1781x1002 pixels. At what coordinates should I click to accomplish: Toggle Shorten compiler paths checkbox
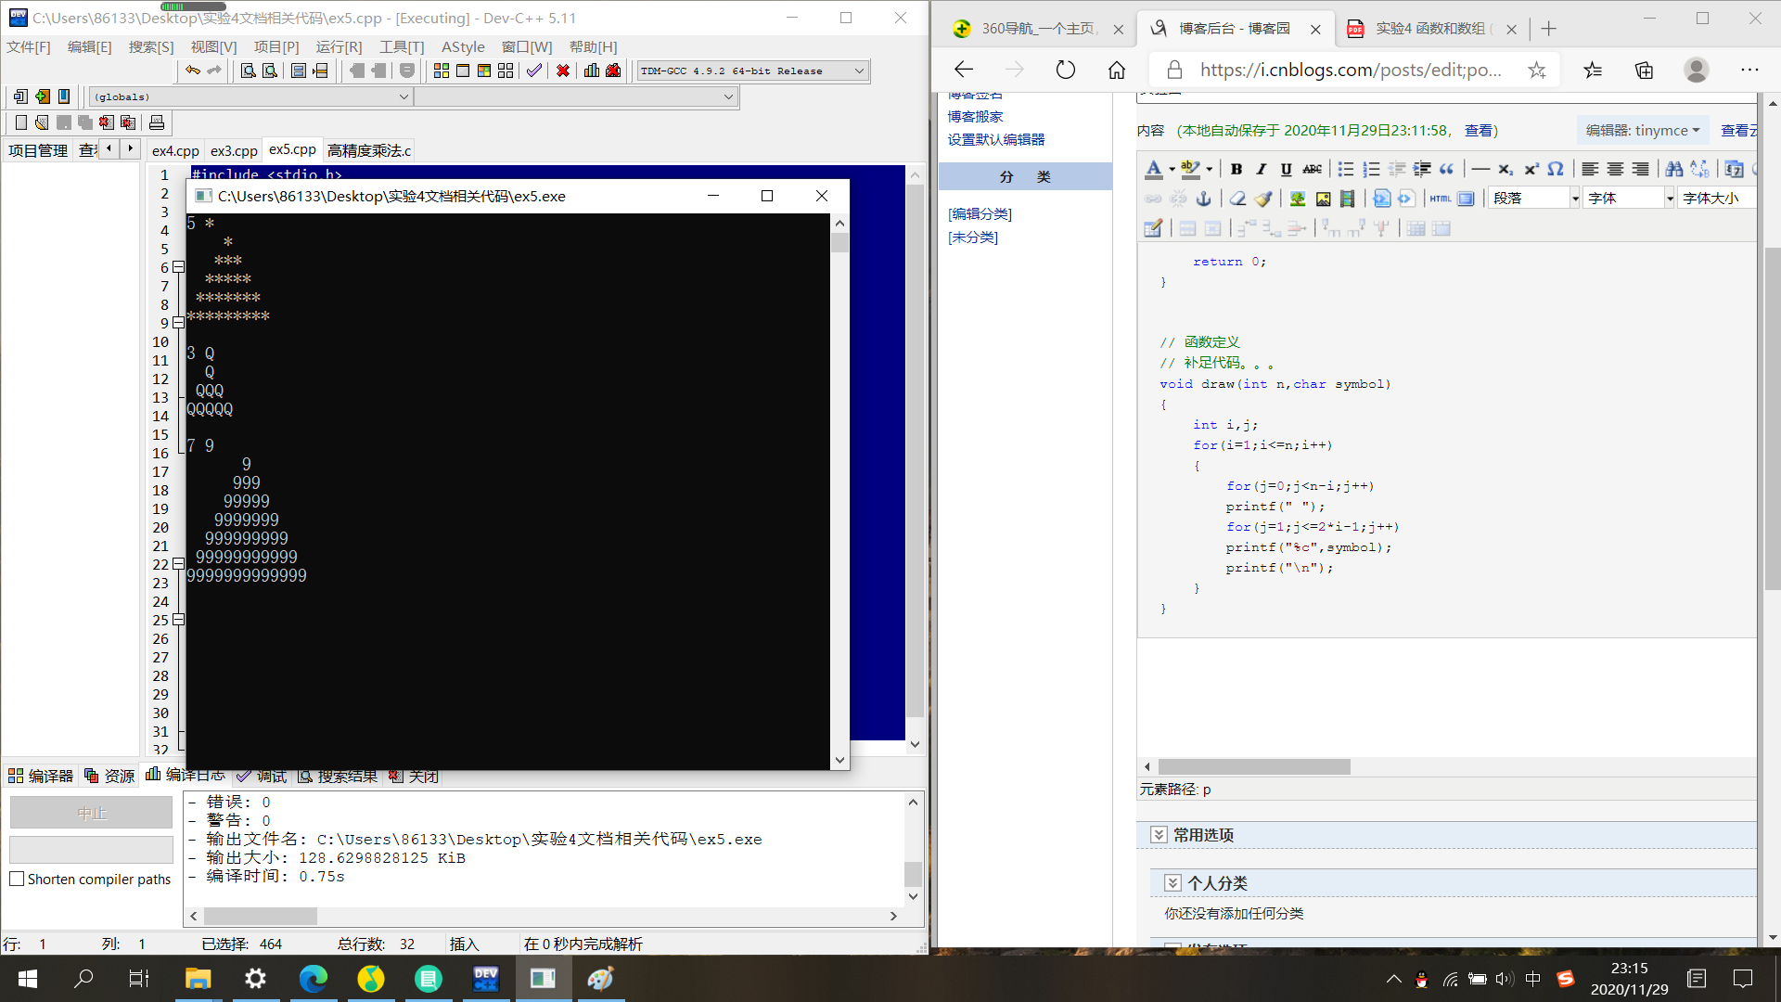[x=17, y=879]
